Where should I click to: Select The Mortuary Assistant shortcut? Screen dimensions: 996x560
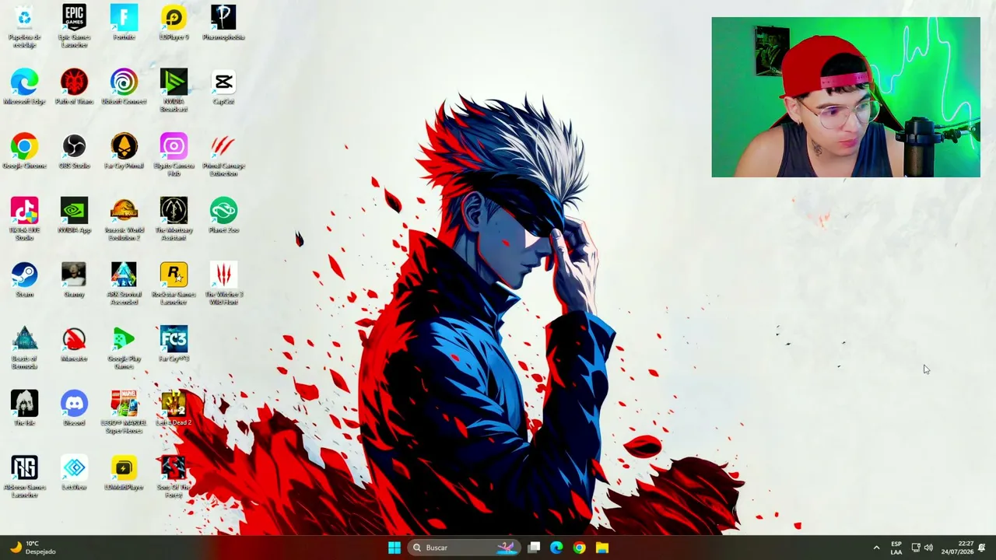174,219
